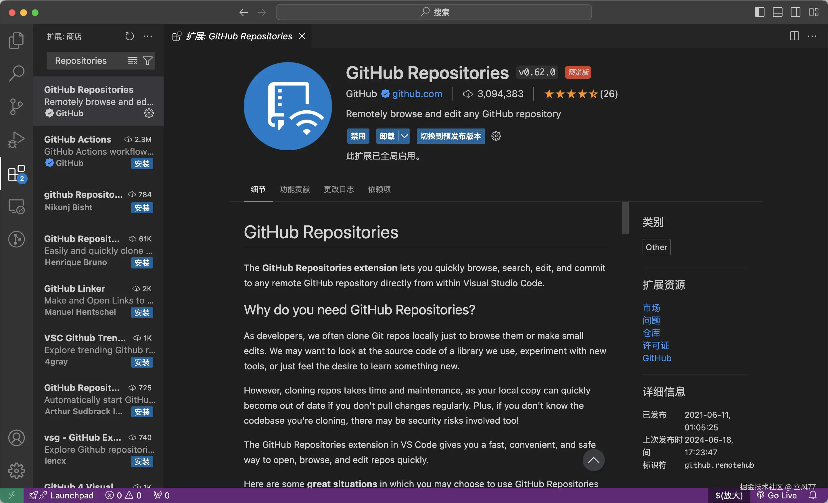Click 切换到预发布版本 button
This screenshot has width=828, height=503.
click(450, 136)
